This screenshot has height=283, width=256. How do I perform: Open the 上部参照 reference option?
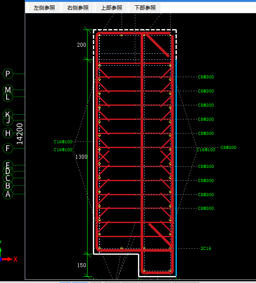pos(111,8)
